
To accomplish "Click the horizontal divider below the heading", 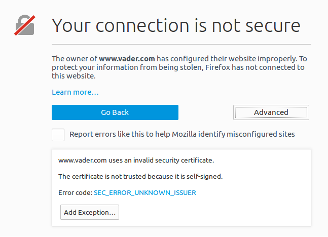I will pyautogui.click(x=181, y=44).
